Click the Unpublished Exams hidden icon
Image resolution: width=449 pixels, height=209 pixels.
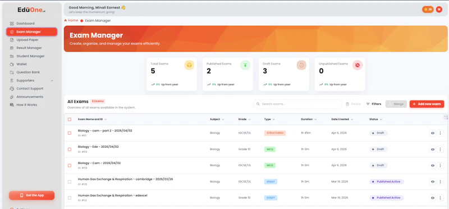358,65
